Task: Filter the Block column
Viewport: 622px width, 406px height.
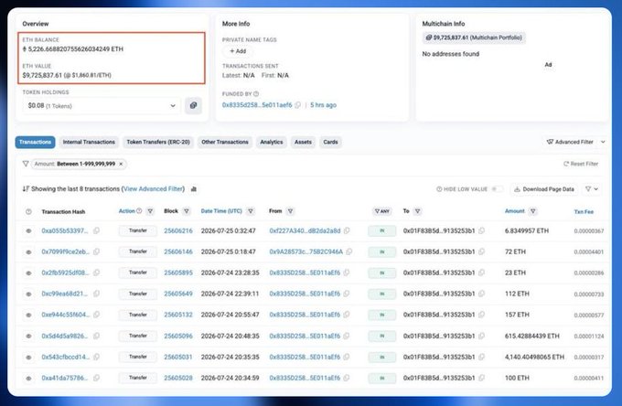Action: pyautogui.click(x=187, y=211)
